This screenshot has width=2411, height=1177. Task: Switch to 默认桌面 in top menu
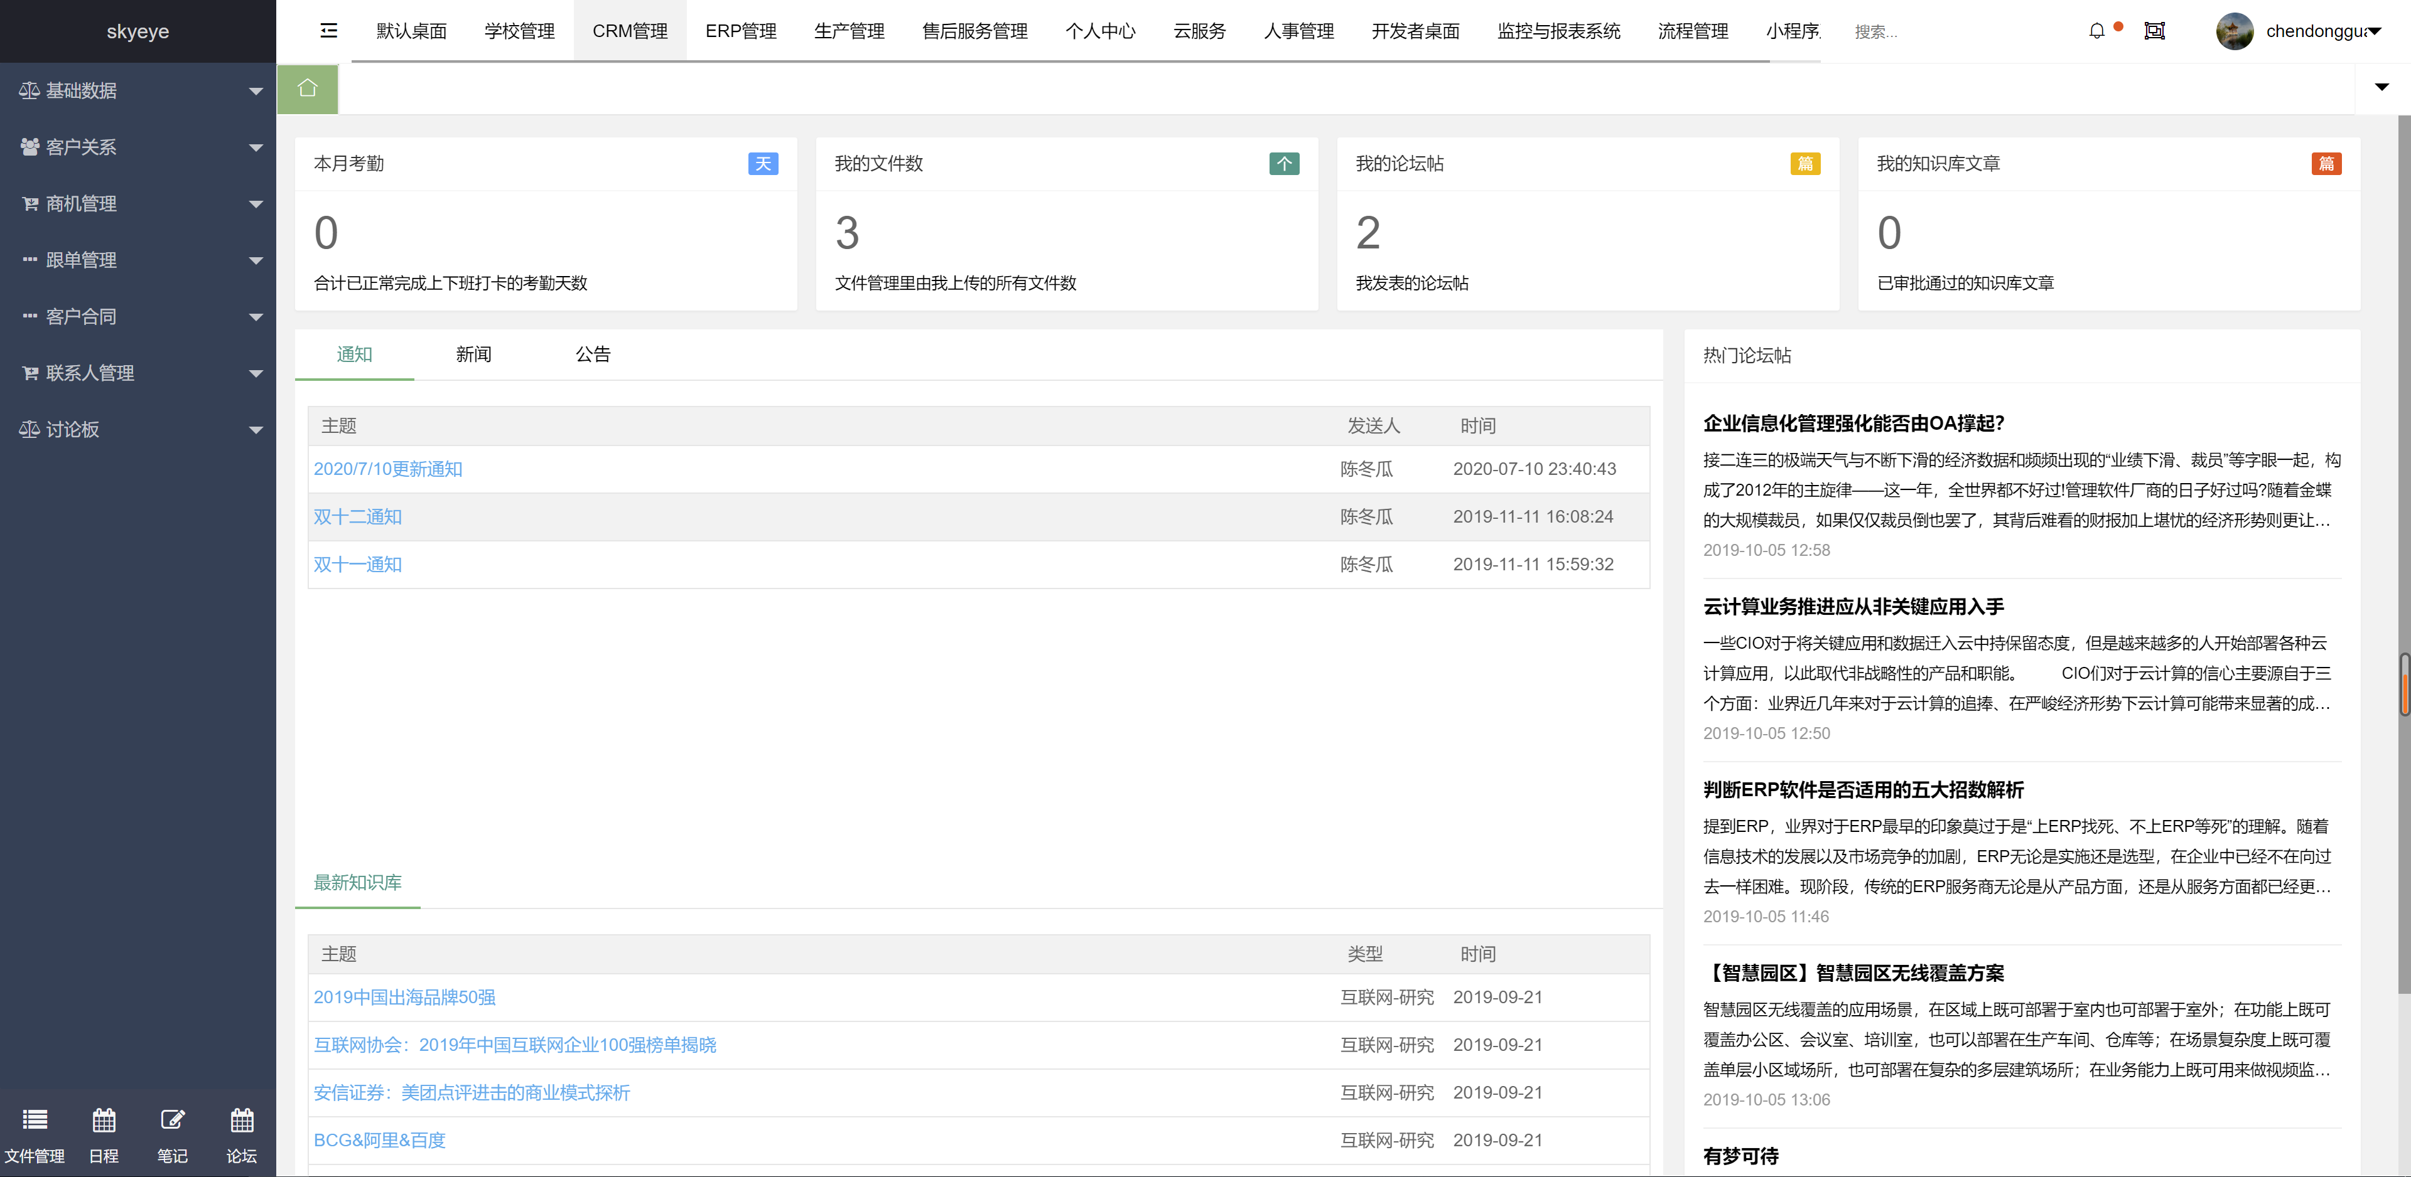click(411, 31)
